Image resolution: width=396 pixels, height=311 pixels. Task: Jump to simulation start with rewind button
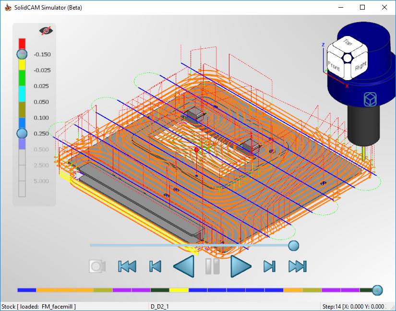tap(127, 266)
